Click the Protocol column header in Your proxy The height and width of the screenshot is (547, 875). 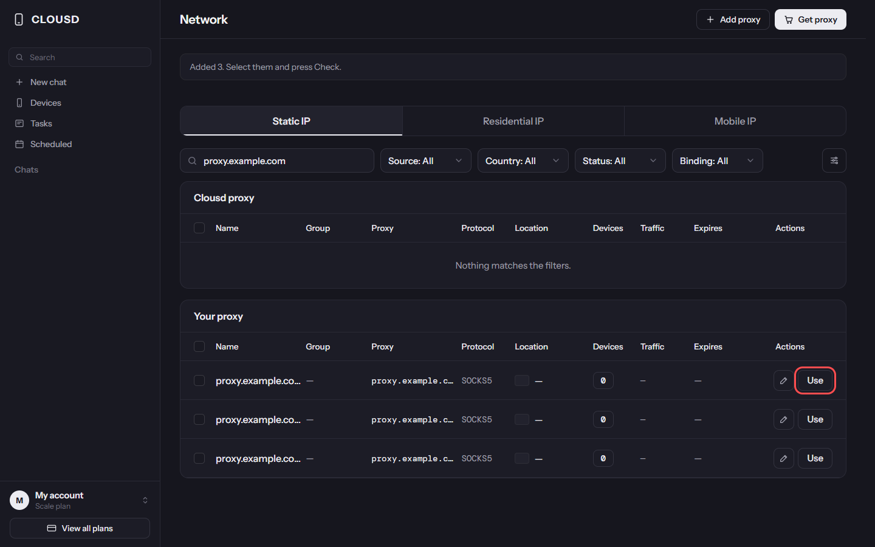pos(478,346)
